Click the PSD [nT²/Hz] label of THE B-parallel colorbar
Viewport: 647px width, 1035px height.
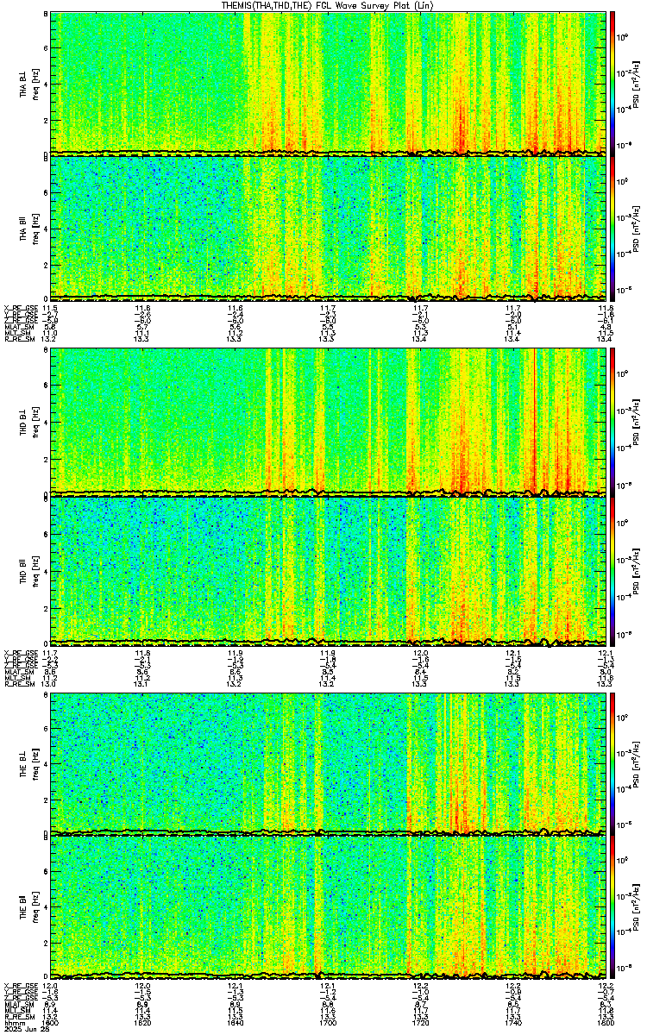[636, 907]
